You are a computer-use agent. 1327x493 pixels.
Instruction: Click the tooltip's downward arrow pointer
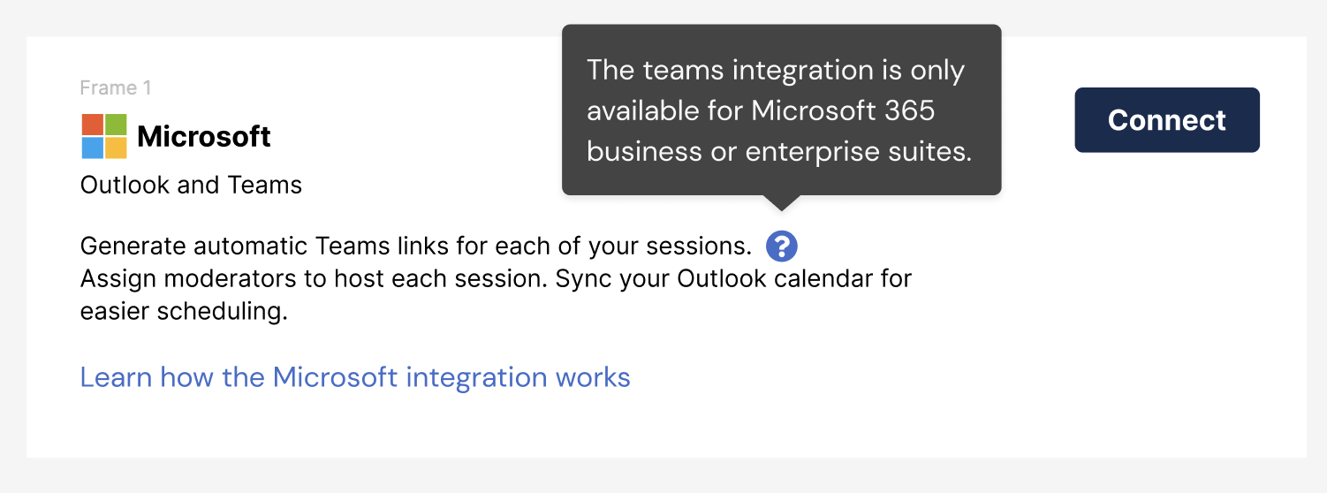[782, 202]
